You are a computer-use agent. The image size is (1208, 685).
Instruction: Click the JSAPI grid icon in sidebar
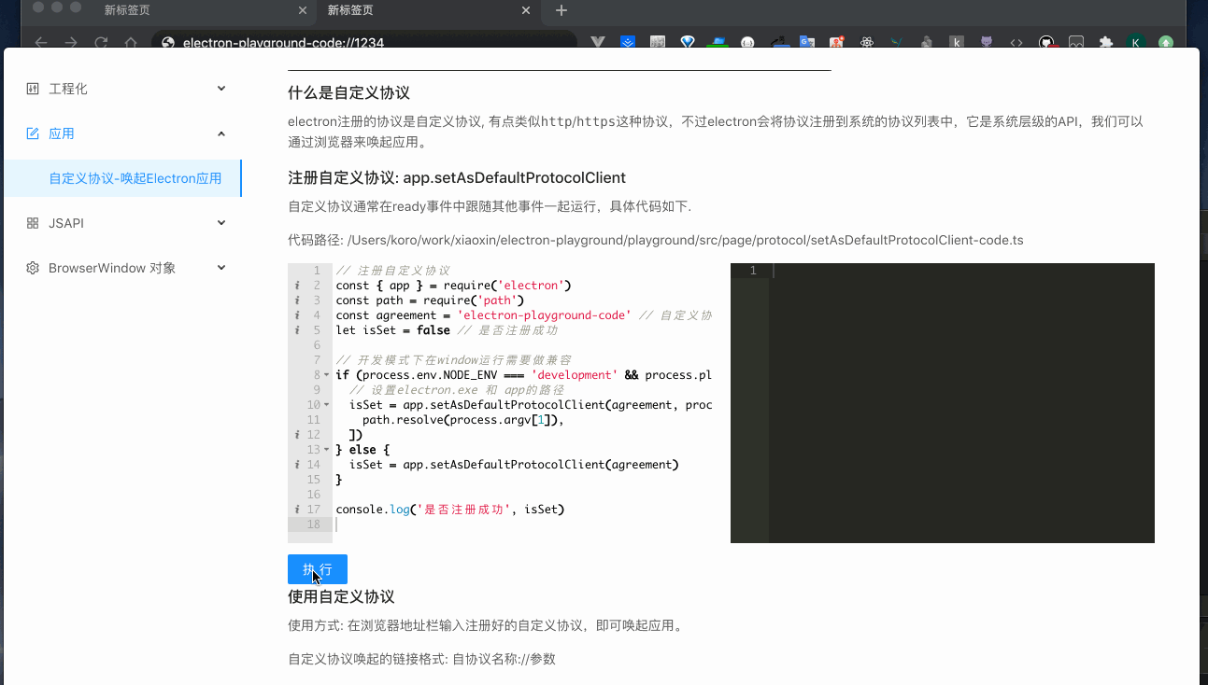coord(31,223)
